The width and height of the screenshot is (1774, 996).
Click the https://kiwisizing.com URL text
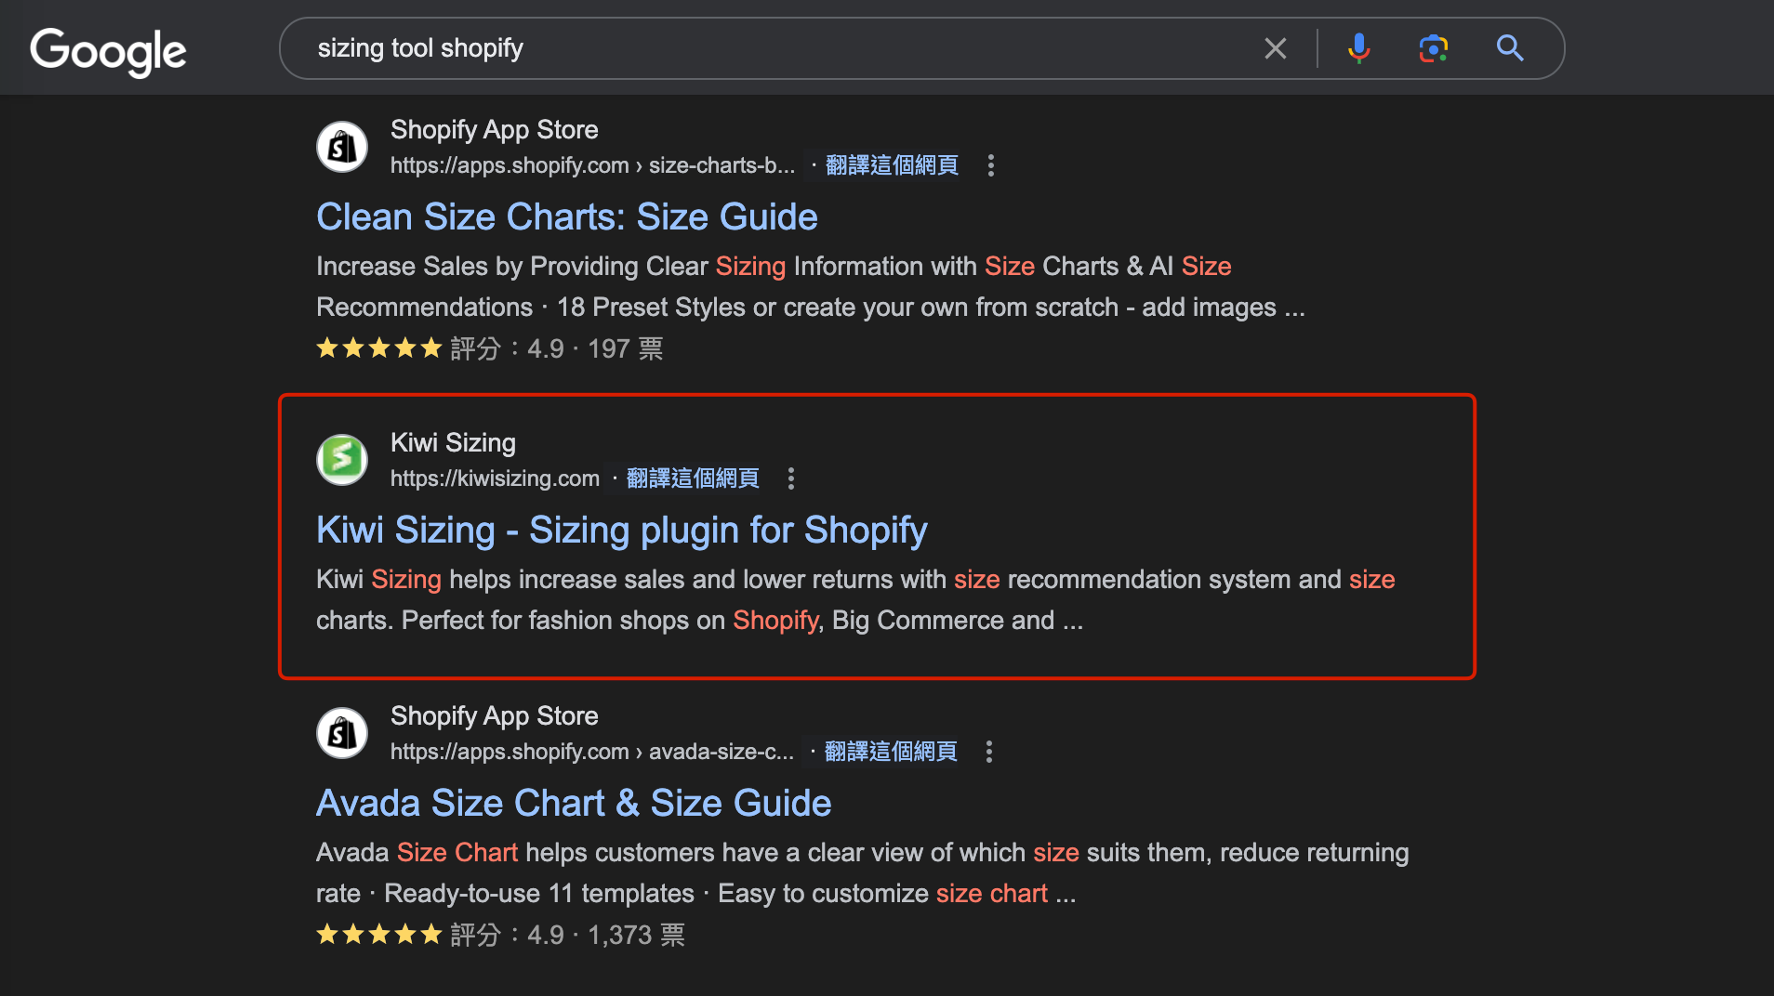pos(495,478)
